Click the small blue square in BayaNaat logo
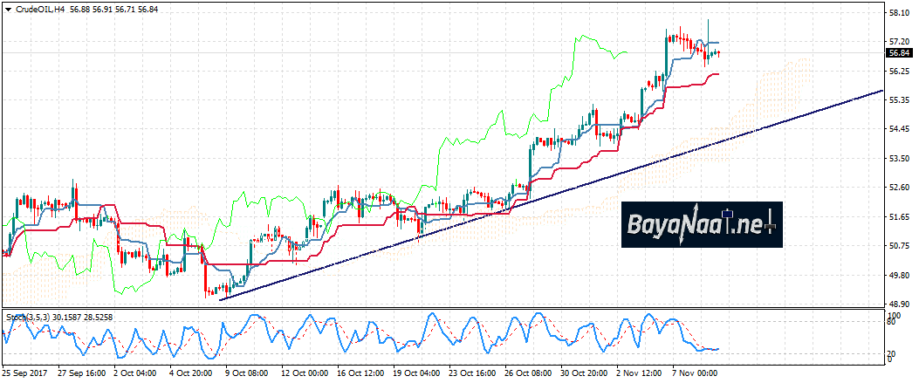The image size is (919, 383). coord(727,213)
